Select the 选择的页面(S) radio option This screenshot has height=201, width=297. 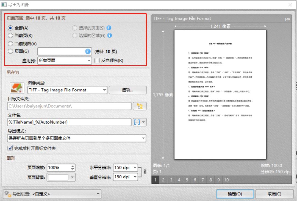(75, 28)
